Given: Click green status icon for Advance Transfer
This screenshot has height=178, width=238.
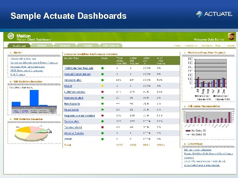Looking at the screenshot, I should (102, 133).
